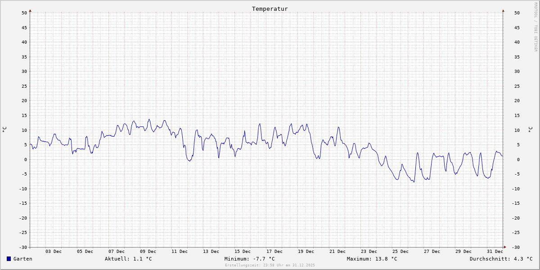Viewport: 540px width, 270px height.
Task: Click the red arrow atop the right axis
Action: (503, 10)
